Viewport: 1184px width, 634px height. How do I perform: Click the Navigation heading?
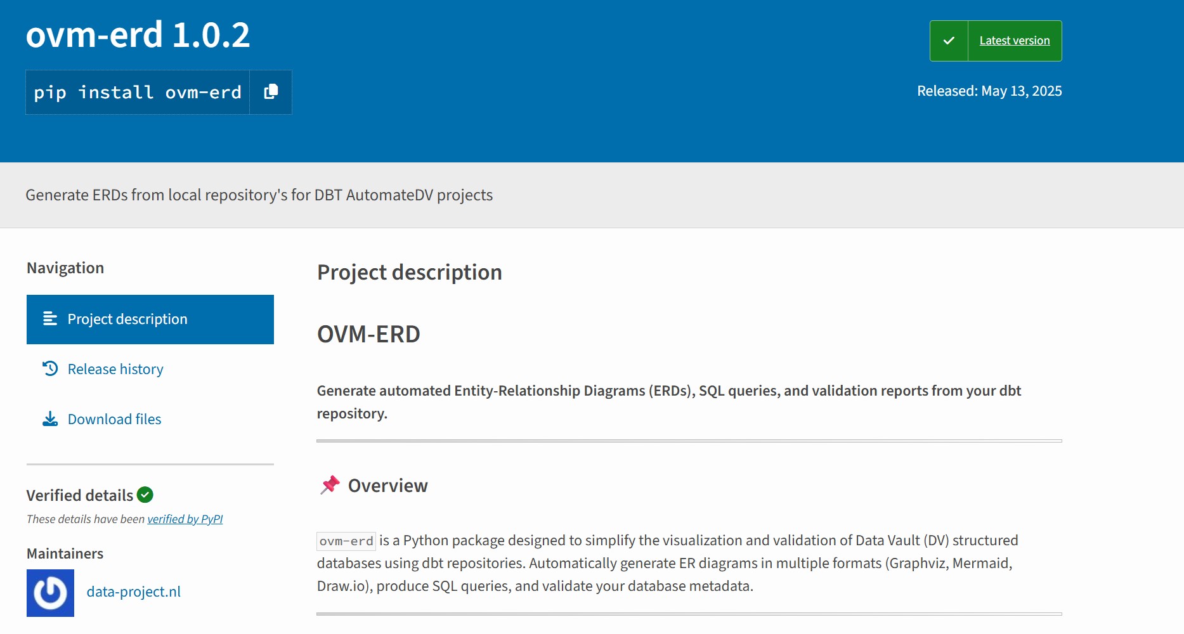(65, 268)
